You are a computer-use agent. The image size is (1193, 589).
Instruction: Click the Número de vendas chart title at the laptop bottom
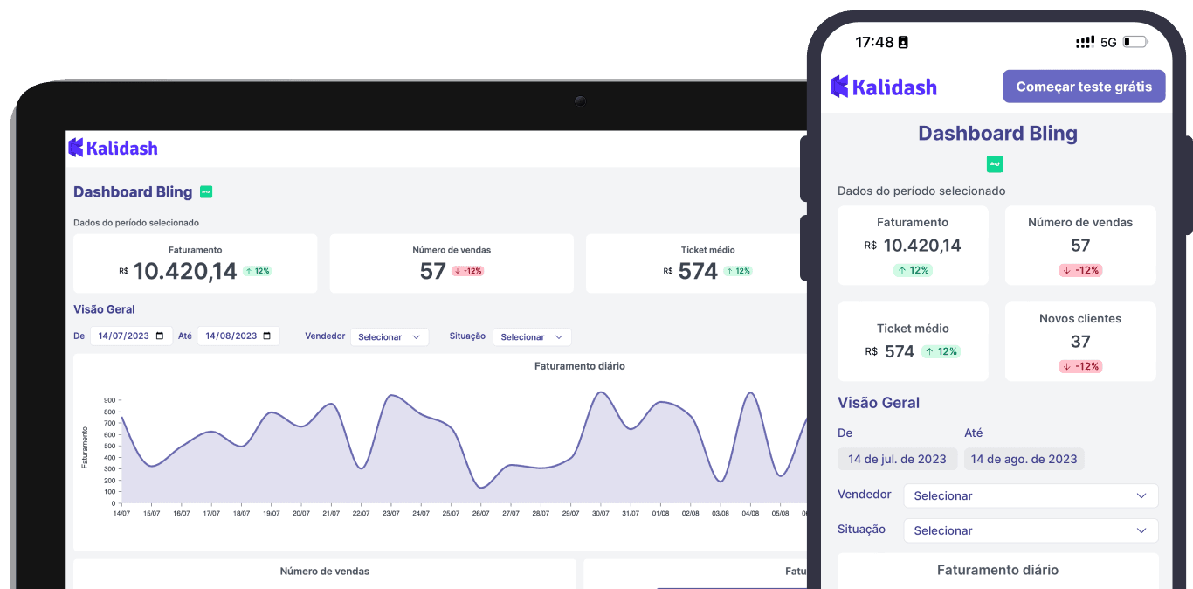tap(325, 572)
